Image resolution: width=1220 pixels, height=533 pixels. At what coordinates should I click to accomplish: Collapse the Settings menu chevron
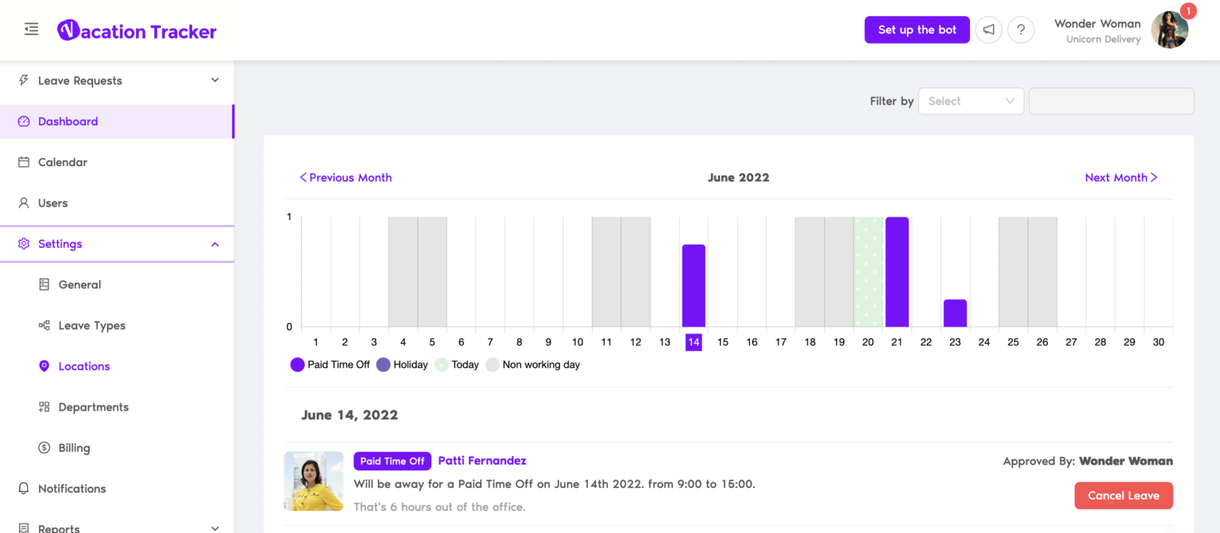click(x=215, y=244)
